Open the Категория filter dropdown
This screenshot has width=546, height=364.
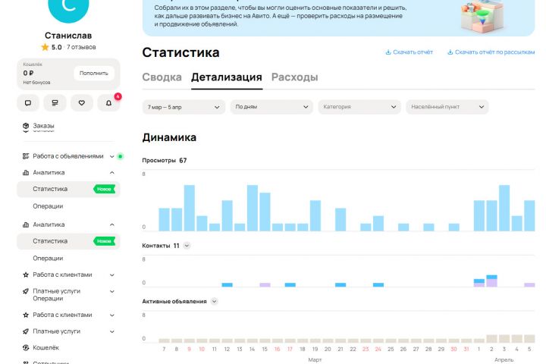coord(359,107)
